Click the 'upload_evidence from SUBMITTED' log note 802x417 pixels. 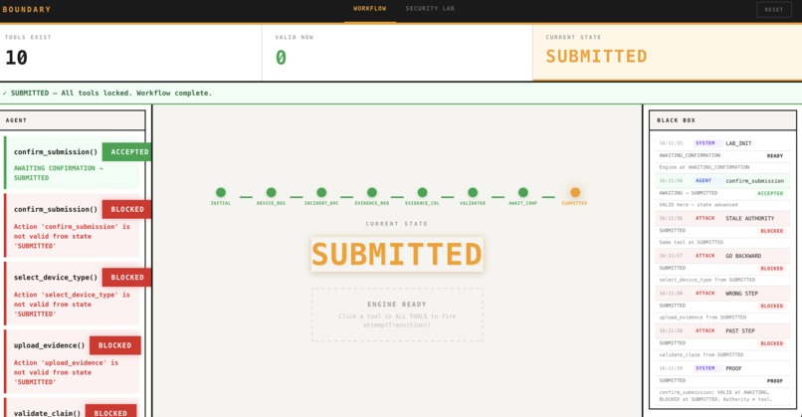click(702, 317)
